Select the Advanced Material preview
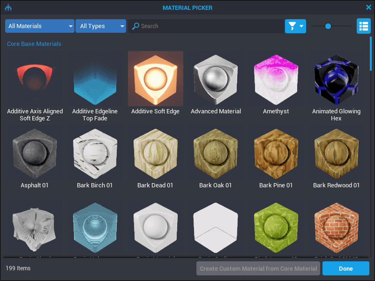 coord(216,79)
